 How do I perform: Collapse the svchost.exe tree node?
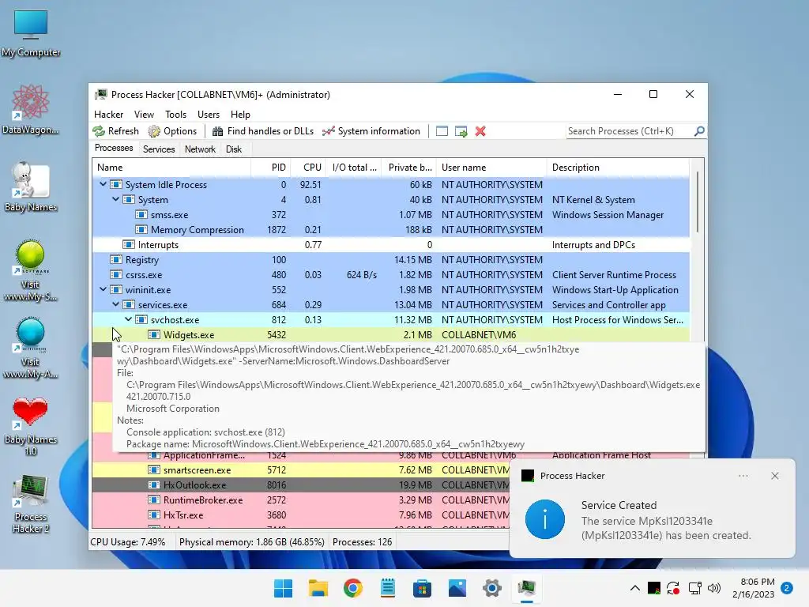[129, 319]
